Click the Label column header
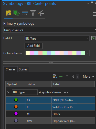The height and width of the screenshot is (129, 96). pyautogui.click(x=64, y=84)
